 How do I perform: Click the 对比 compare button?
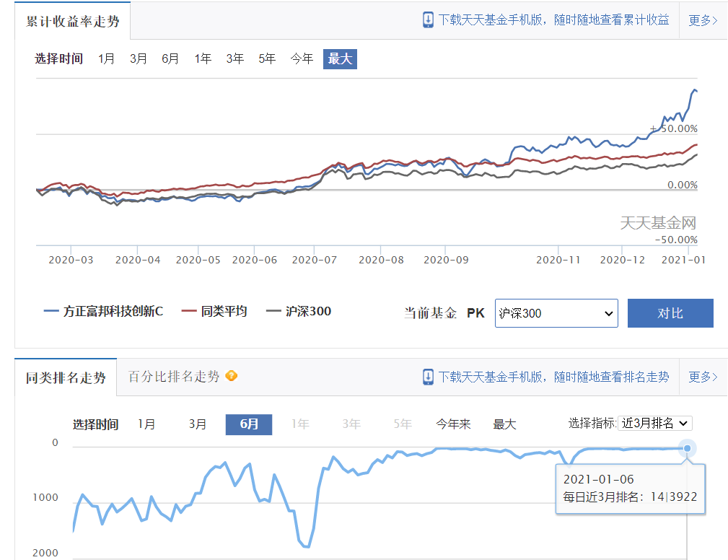pyautogui.click(x=670, y=313)
